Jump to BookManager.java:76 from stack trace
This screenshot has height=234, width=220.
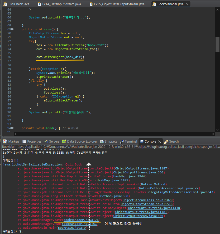click(x=81, y=220)
